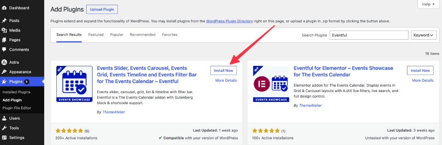Click the '16 items' count text
Screen dimensions: 442x145
coord(432,53)
